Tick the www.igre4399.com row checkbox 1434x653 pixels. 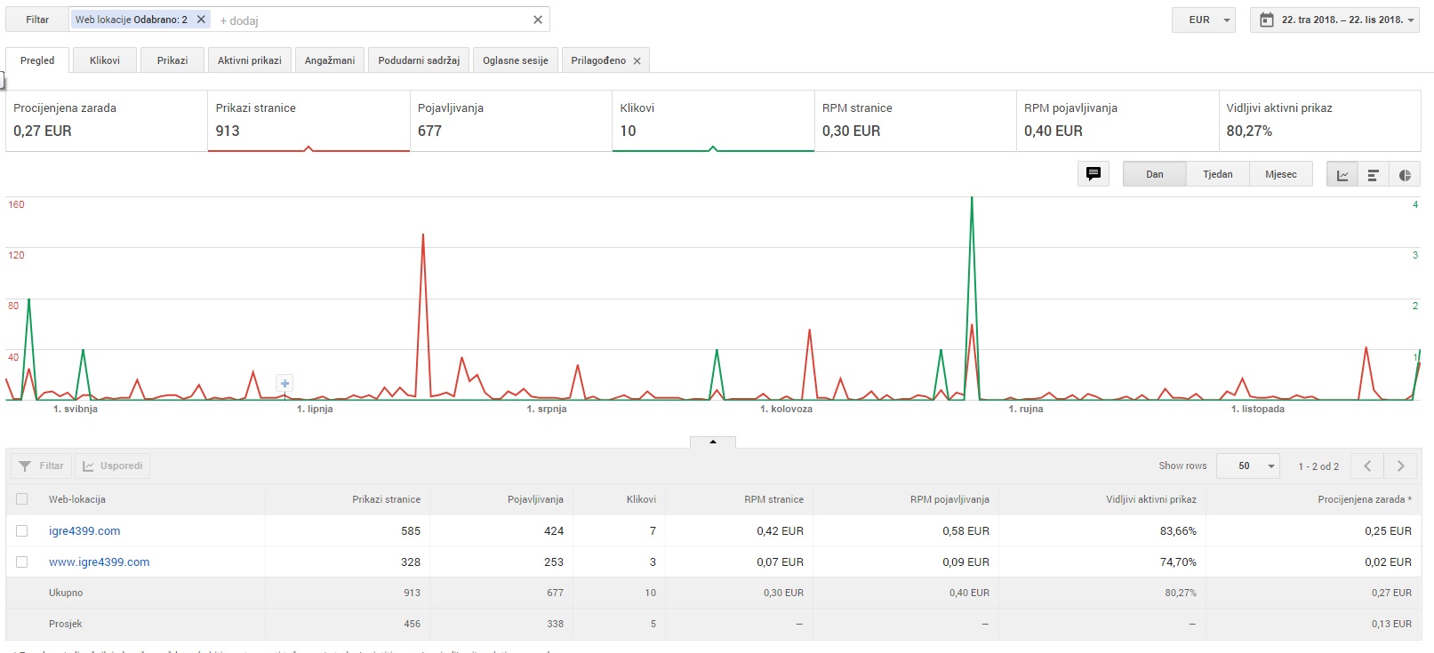pos(22,561)
